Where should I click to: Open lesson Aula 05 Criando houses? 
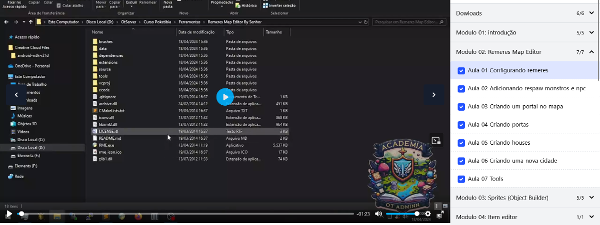(498, 143)
